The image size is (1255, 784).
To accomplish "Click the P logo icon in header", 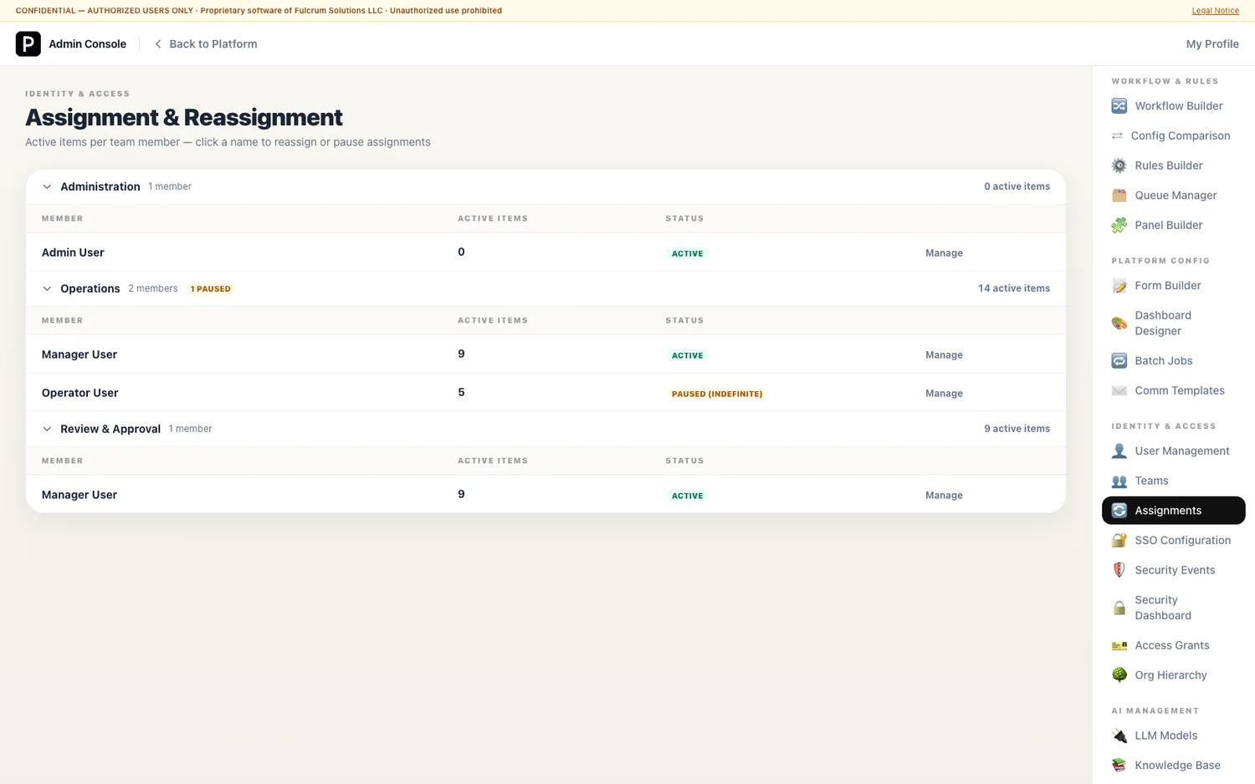I will point(28,43).
